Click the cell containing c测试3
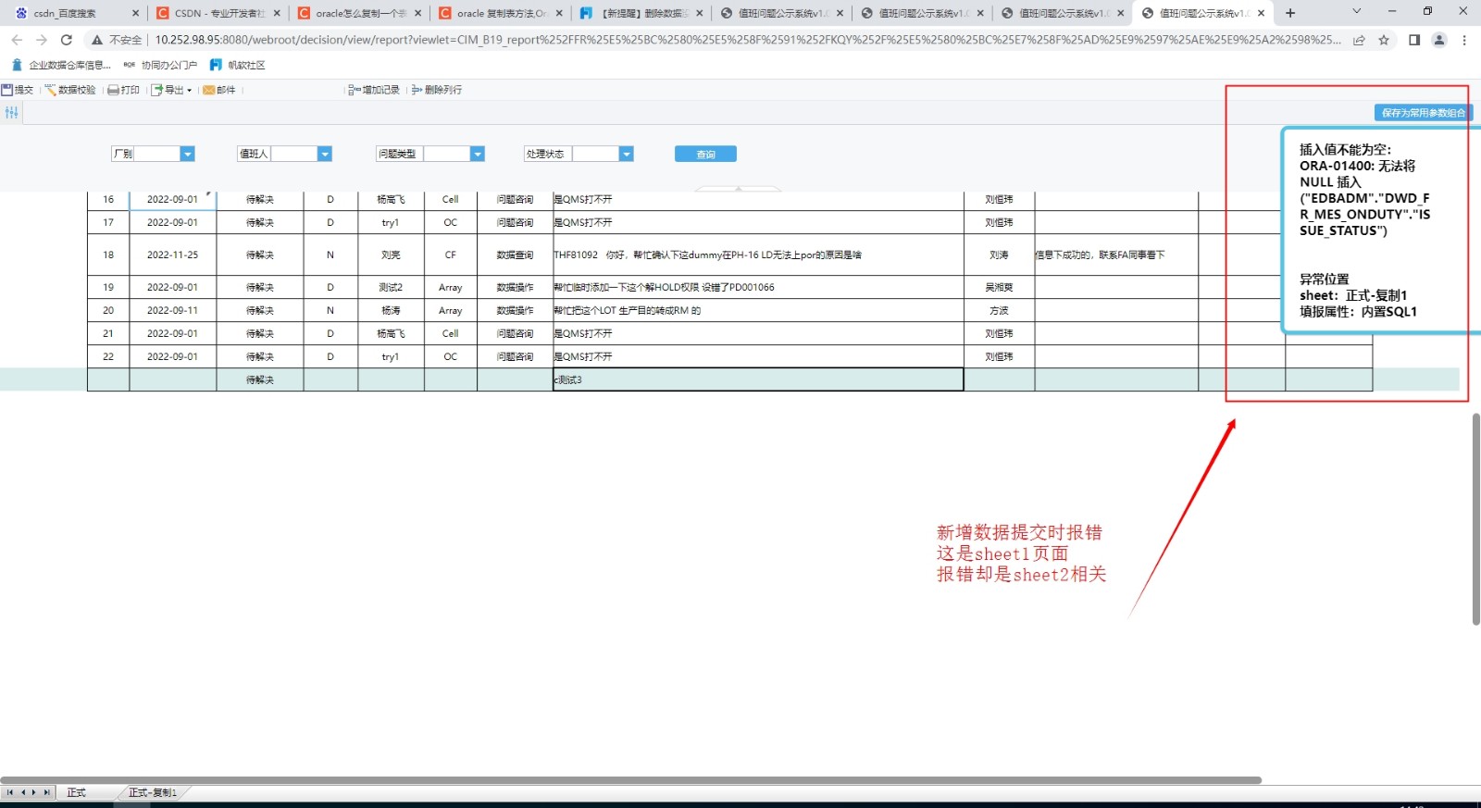The width and height of the screenshot is (1481, 808). click(x=757, y=379)
